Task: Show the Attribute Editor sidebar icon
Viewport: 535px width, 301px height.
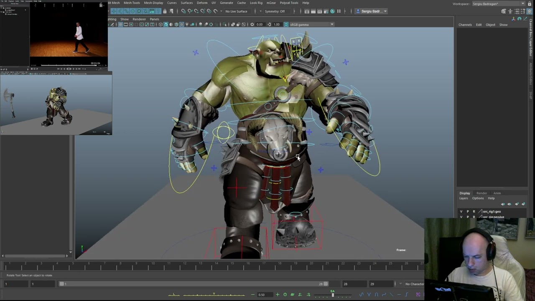Action: pos(517,11)
